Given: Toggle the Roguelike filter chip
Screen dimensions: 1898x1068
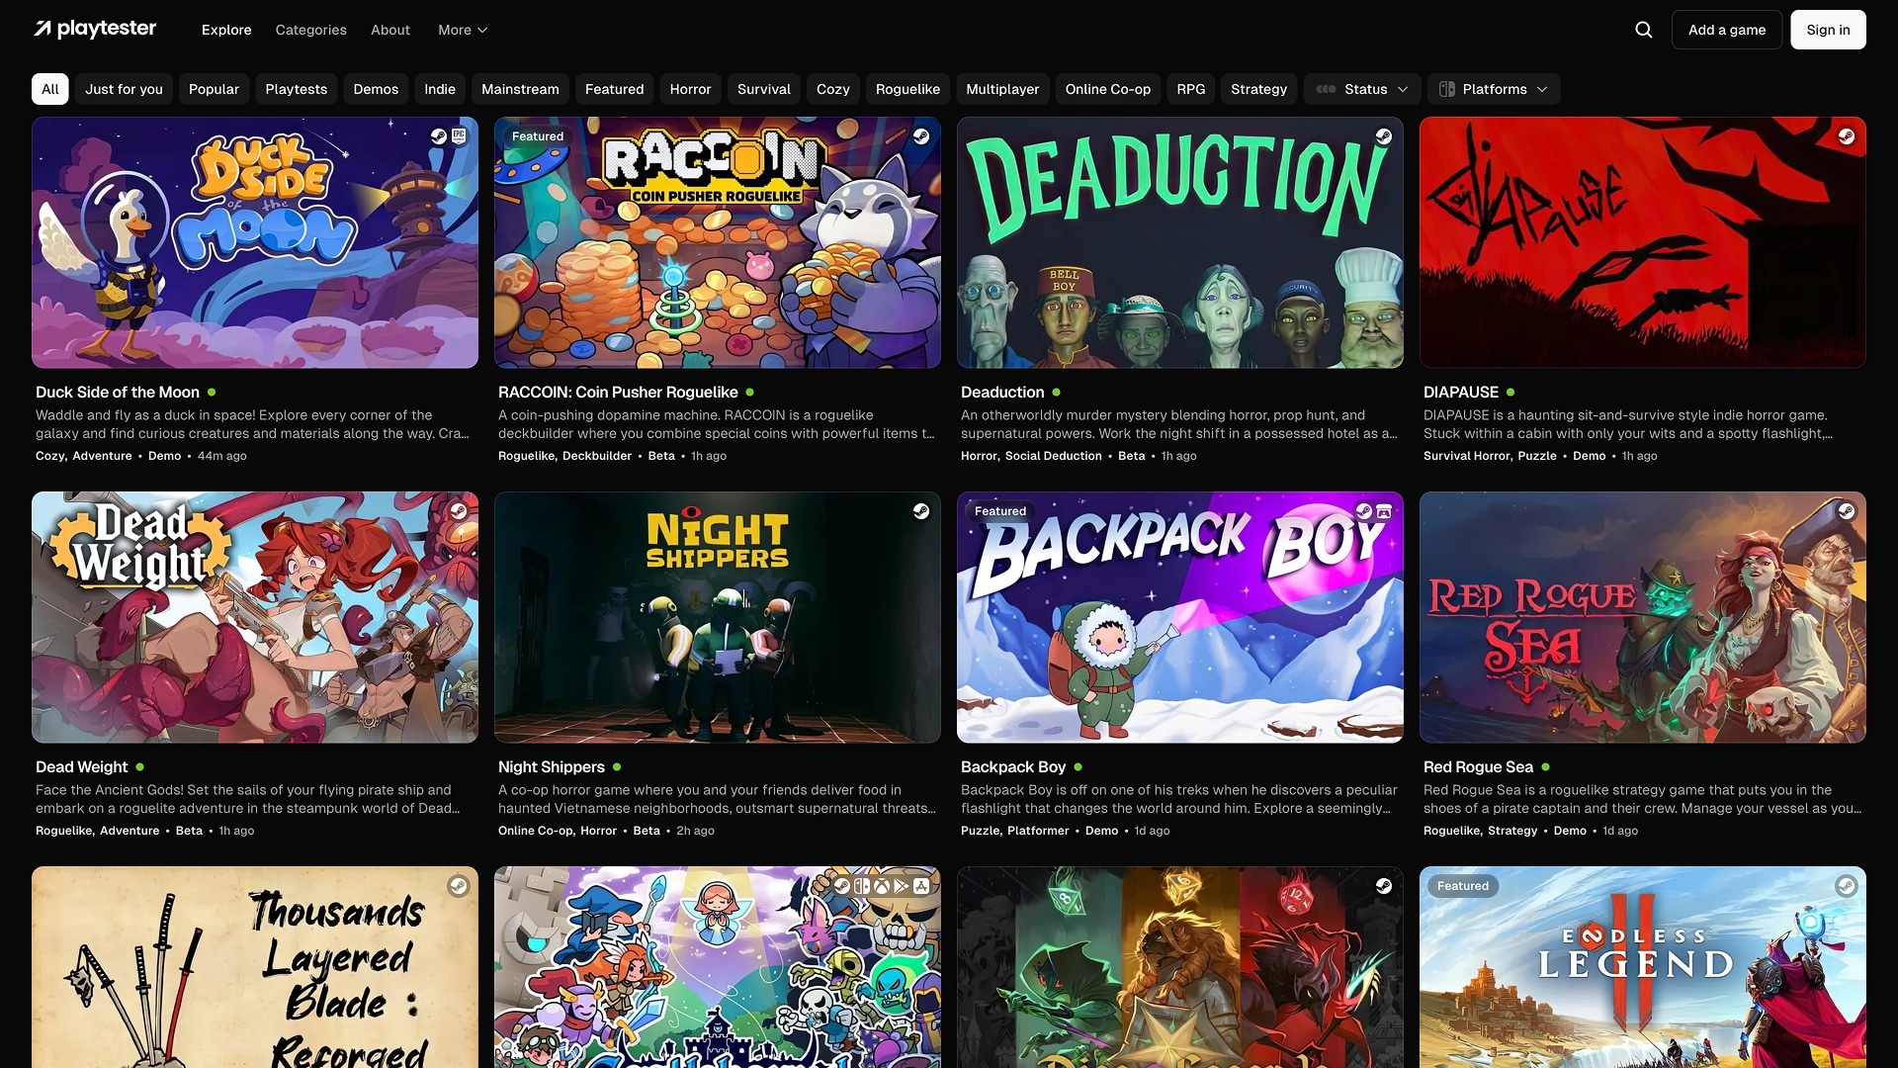Looking at the screenshot, I should point(907,89).
